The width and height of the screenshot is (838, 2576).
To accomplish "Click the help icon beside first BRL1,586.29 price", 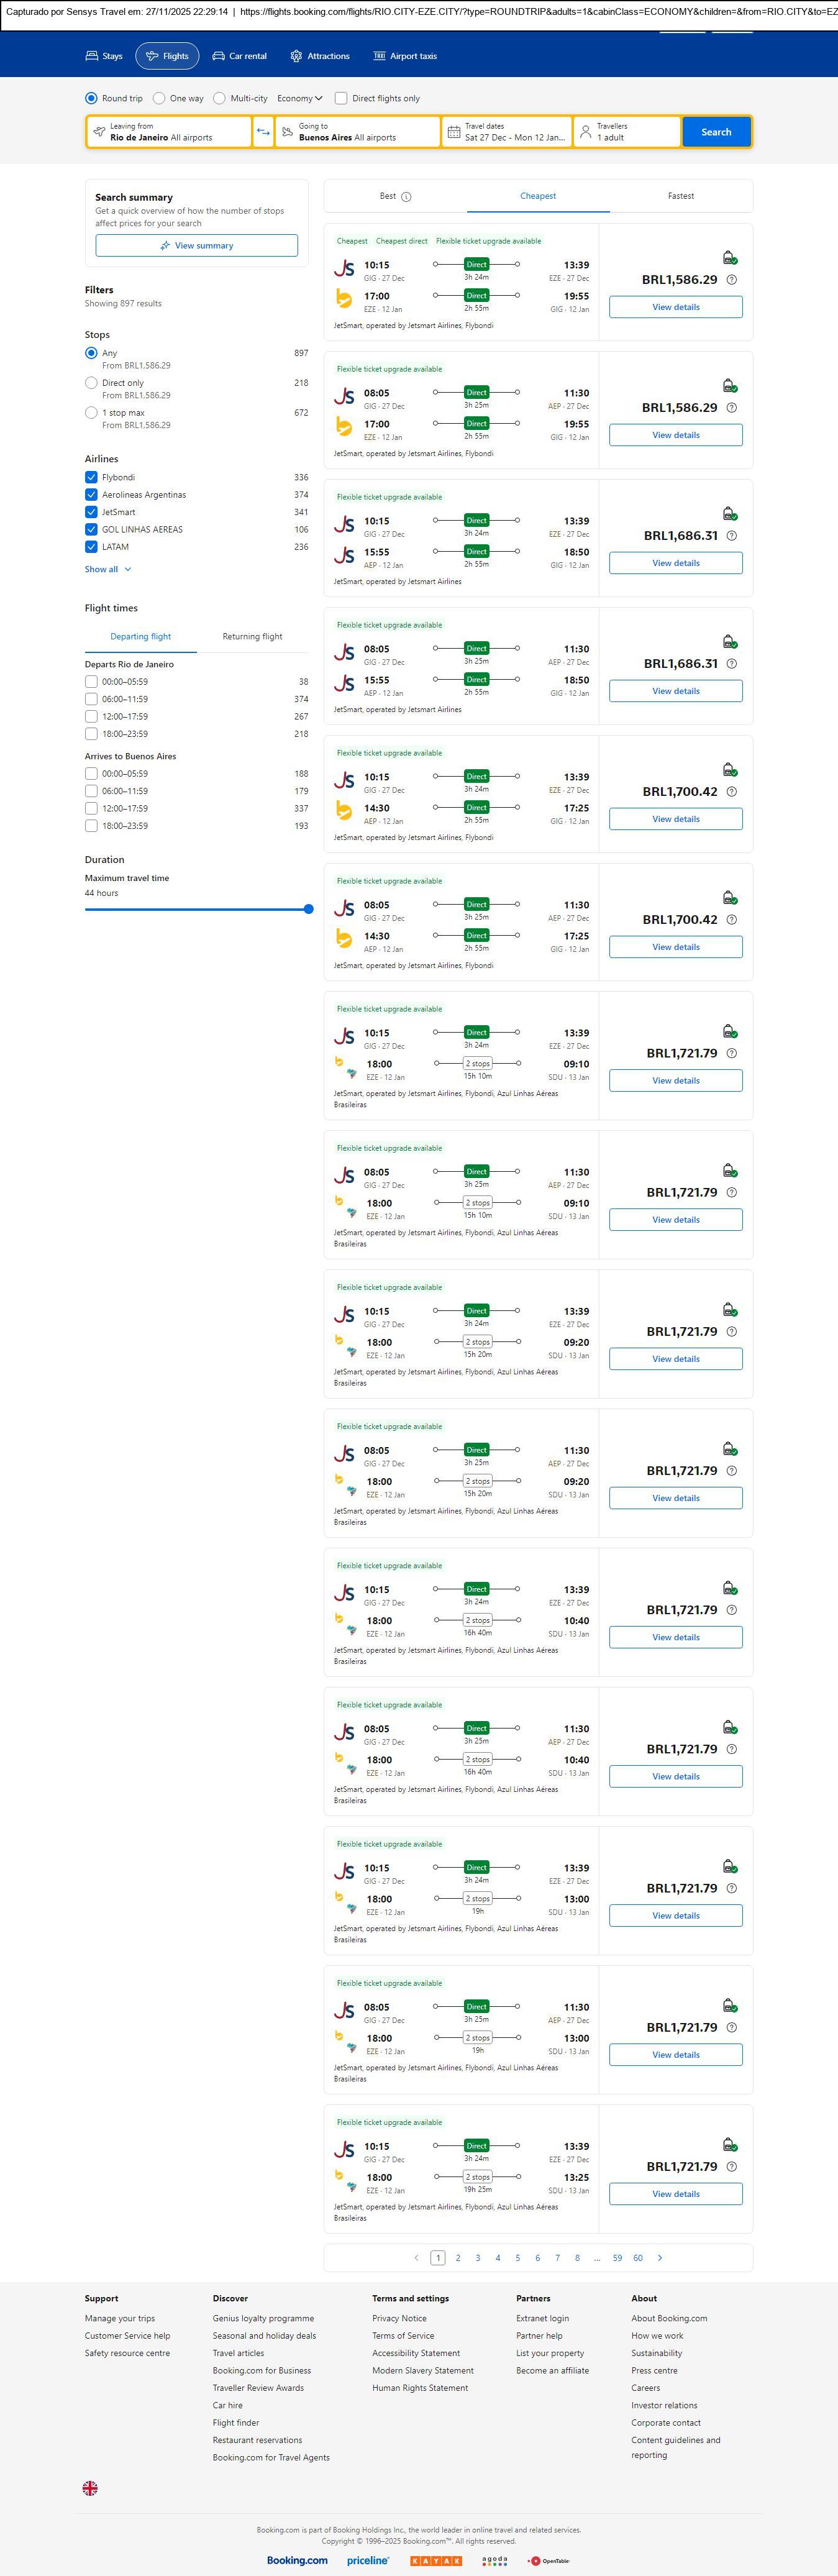I will pos(731,280).
